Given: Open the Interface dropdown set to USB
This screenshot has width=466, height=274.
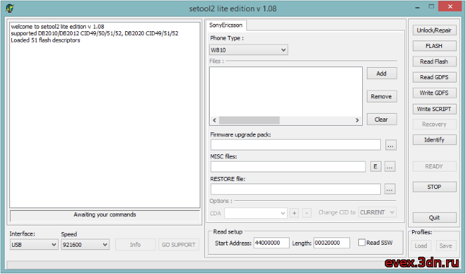Looking at the screenshot, I should [34, 245].
